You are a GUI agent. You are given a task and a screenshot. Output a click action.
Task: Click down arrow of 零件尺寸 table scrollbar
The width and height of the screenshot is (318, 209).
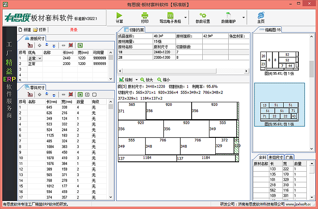[110, 197]
